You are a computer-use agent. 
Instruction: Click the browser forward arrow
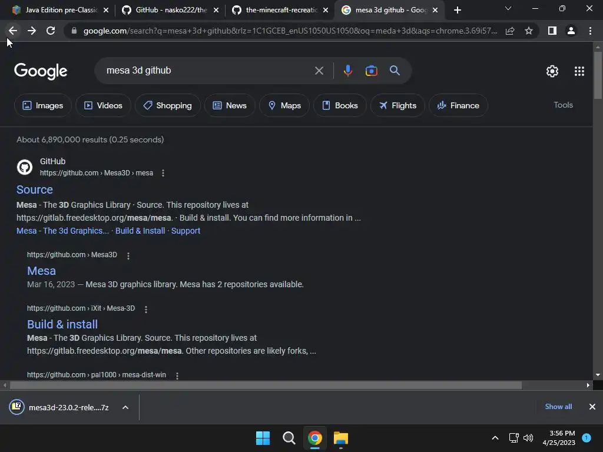coord(32,31)
